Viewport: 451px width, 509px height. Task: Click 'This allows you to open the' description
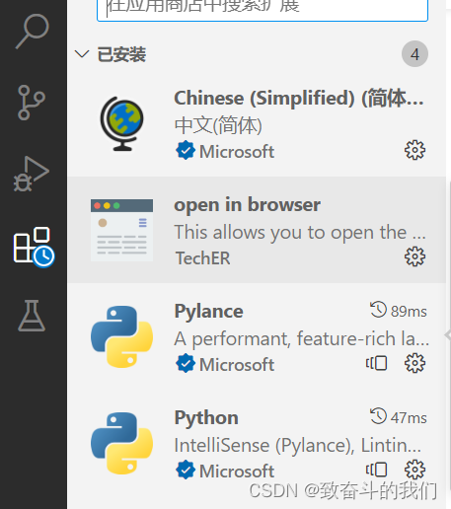click(300, 232)
